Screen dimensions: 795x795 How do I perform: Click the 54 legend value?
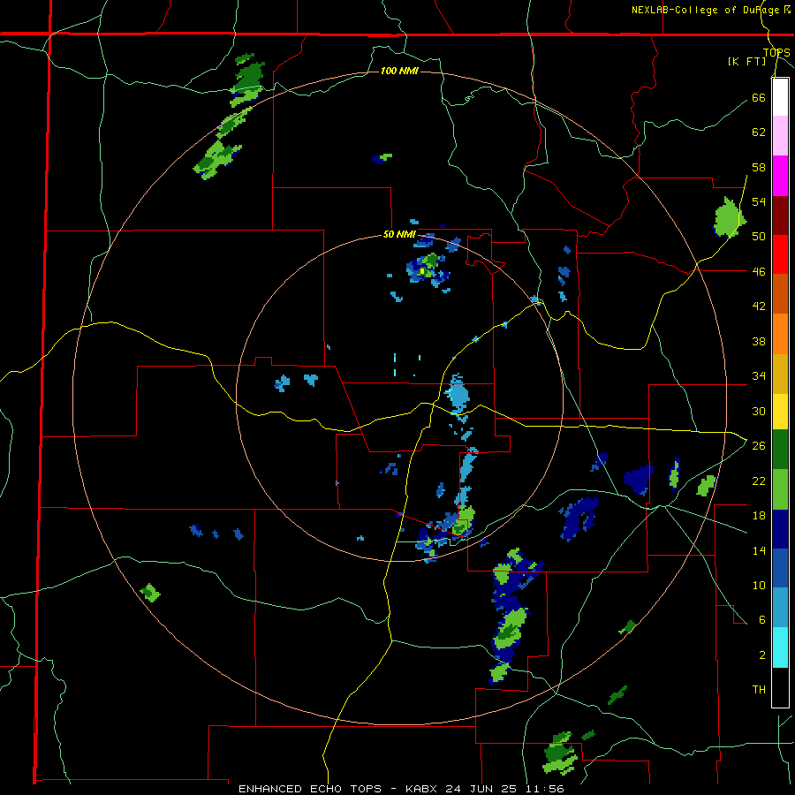pyautogui.click(x=759, y=201)
